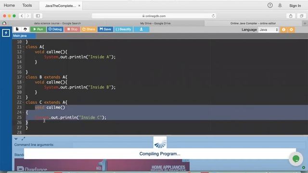Viewport: 308px width, 173px height.
Task: Add a new browser tab
Action: 305,24
